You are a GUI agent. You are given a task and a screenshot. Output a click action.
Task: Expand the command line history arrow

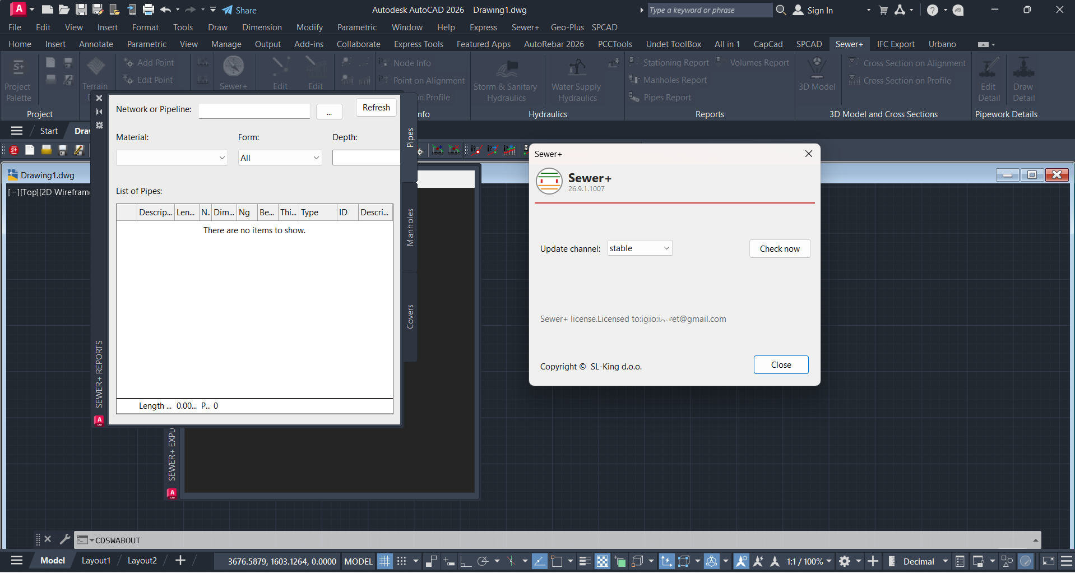click(1035, 540)
